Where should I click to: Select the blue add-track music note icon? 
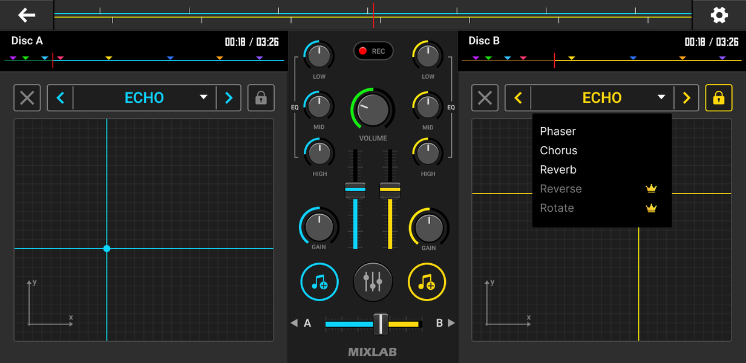pos(319,282)
